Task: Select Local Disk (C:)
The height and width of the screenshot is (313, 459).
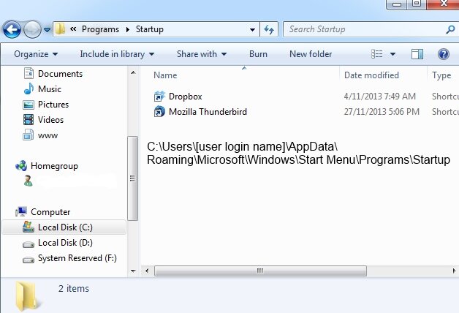Action: [65, 227]
